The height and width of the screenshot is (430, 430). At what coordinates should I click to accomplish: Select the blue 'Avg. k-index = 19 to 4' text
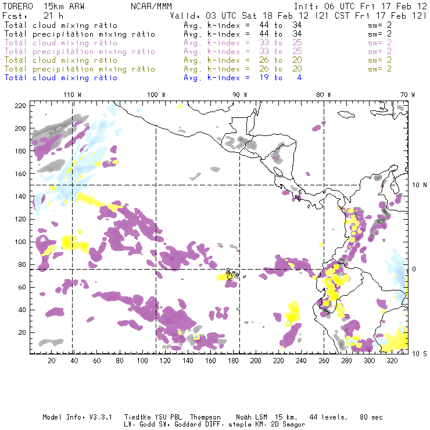click(243, 78)
